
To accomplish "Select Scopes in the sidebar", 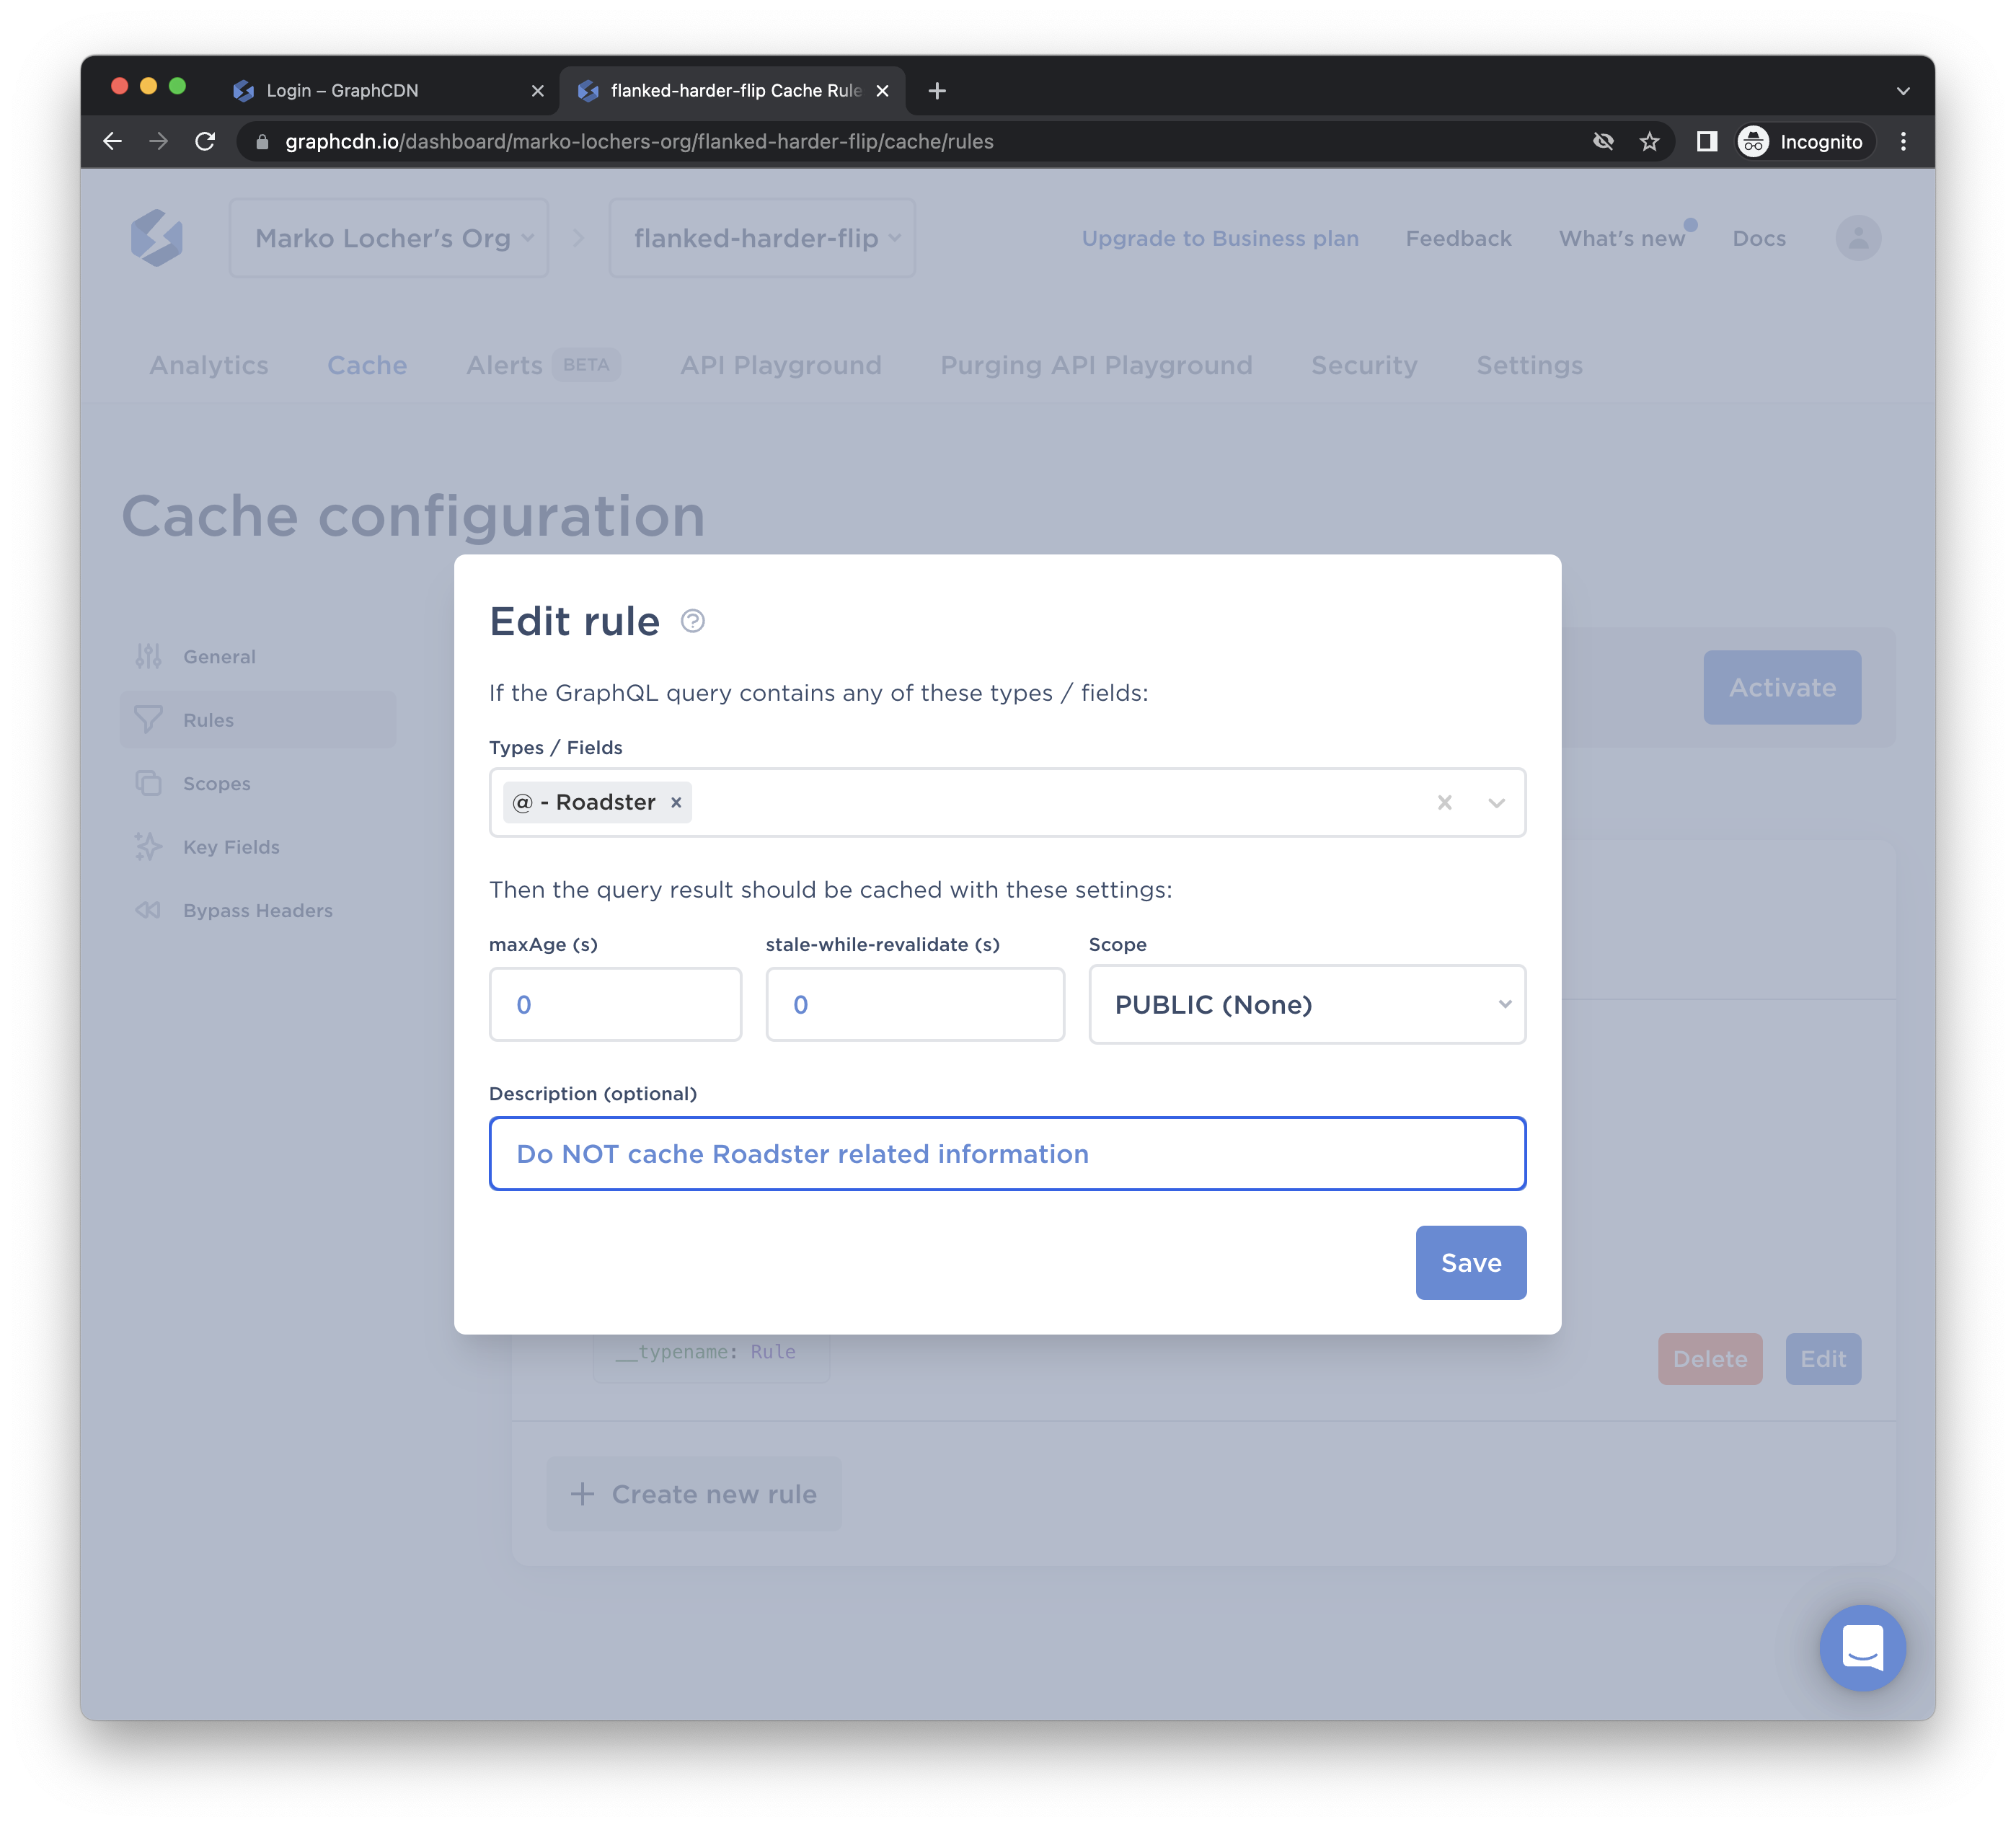I will 216,783.
